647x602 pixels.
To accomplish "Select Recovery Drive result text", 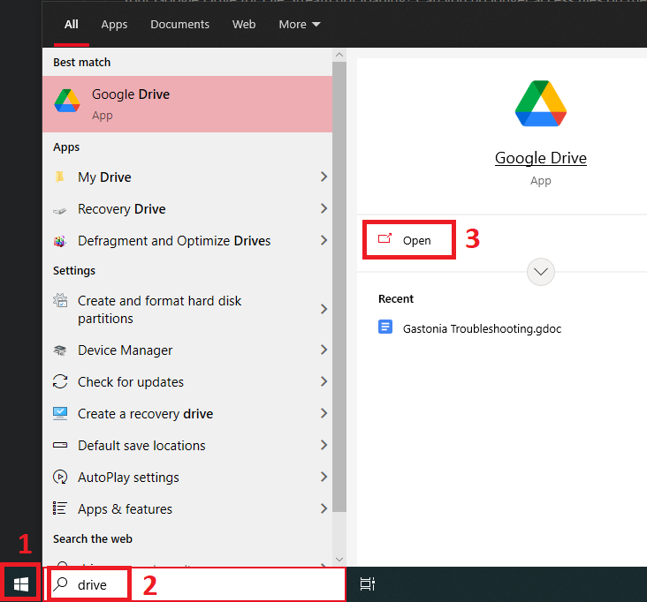I will pyautogui.click(x=122, y=209).
